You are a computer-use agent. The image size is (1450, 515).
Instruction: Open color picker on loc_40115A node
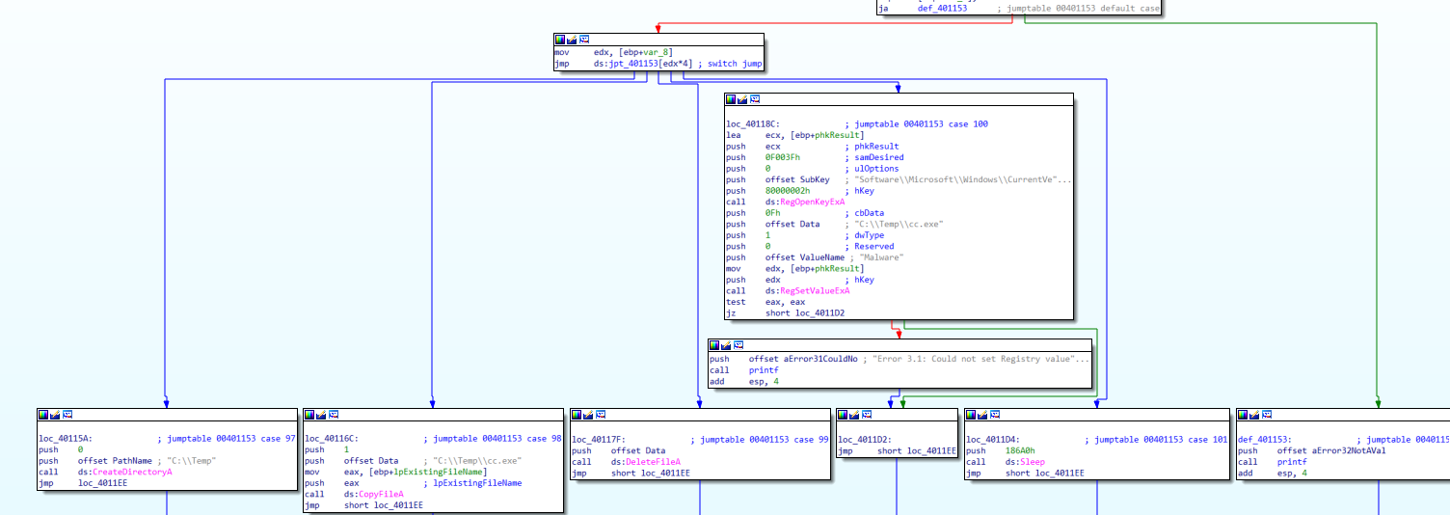pos(43,415)
